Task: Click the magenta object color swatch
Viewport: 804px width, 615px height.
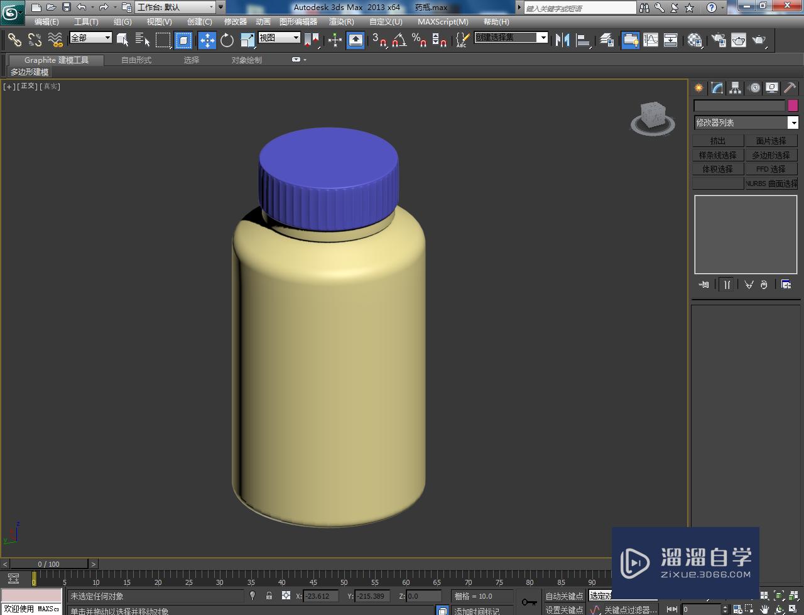Action: tap(793, 106)
